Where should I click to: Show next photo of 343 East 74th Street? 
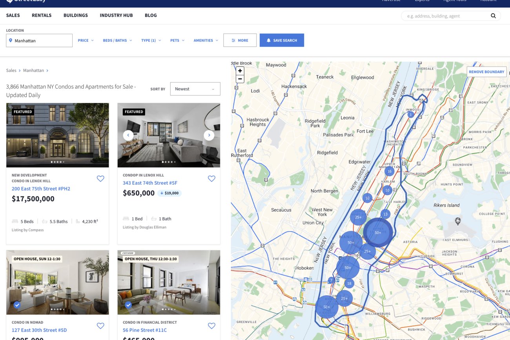coord(209,135)
